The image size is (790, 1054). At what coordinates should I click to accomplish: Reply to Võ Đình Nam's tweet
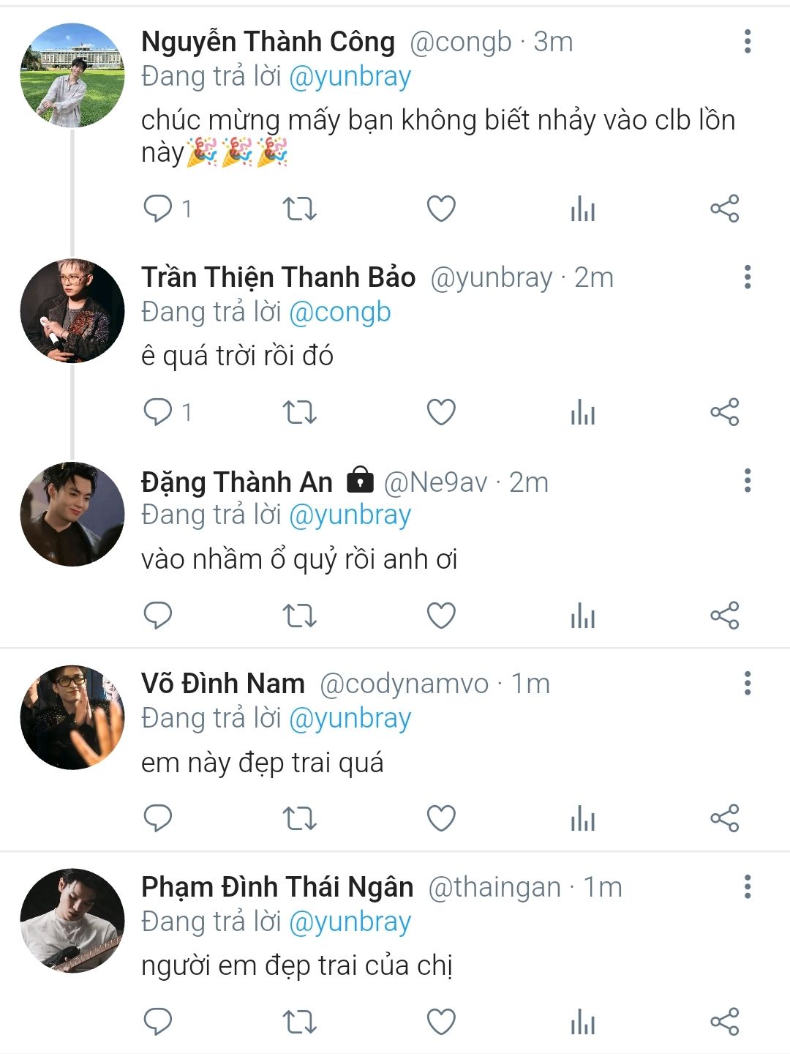click(158, 818)
